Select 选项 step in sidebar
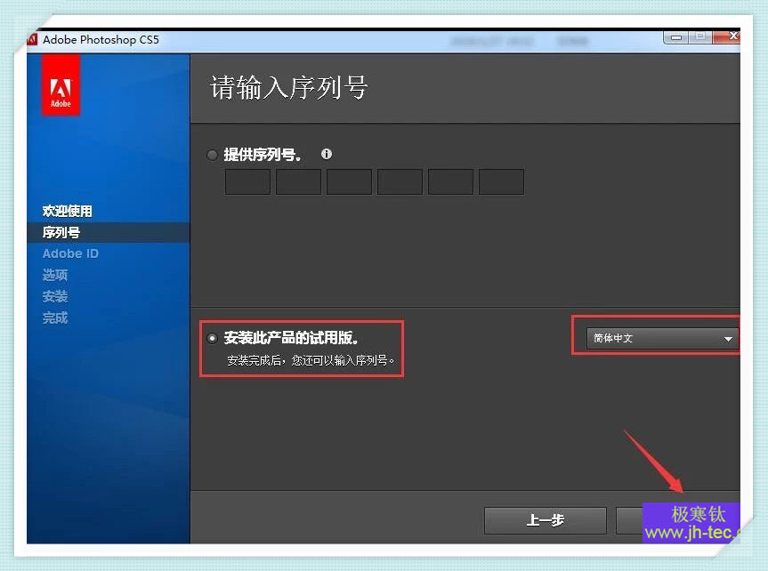The height and width of the screenshot is (571, 768). click(x=55, y=275)
